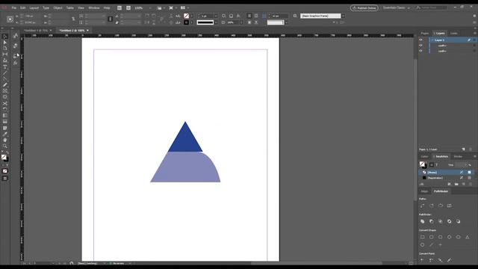Toggle visibility eye for Layer 1
Screen dimensions: 478x269
(421, 40)
